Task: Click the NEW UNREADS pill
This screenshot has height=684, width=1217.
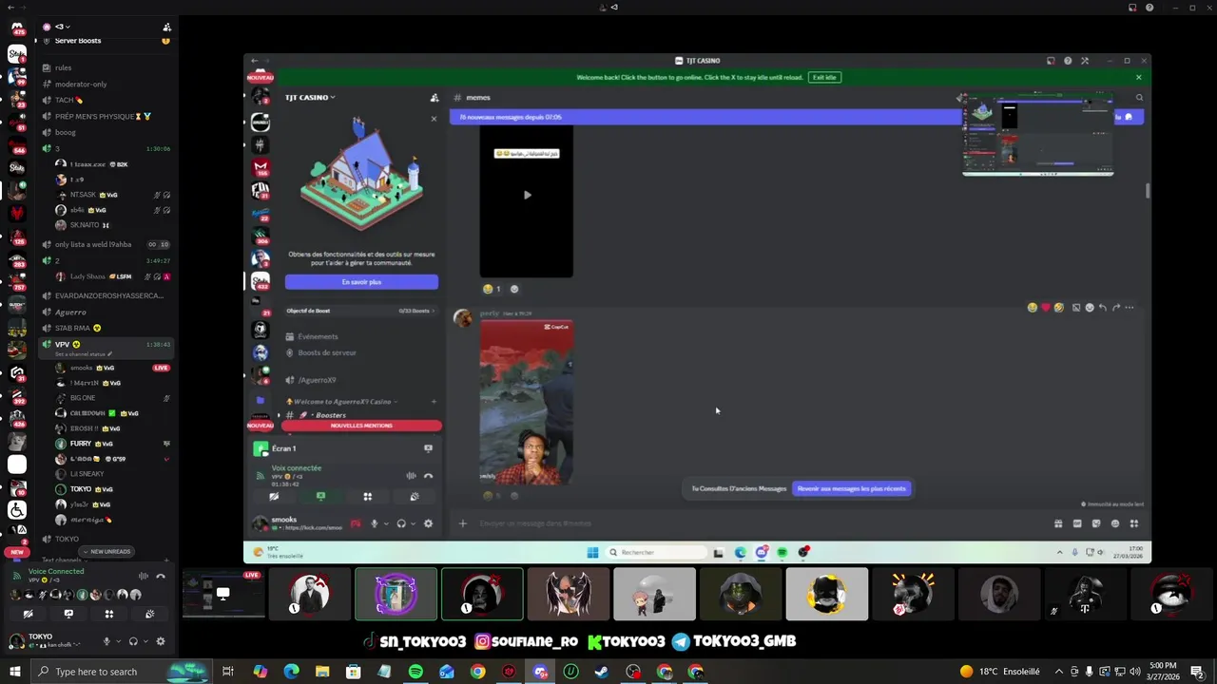Action: (x=106, y=551)
